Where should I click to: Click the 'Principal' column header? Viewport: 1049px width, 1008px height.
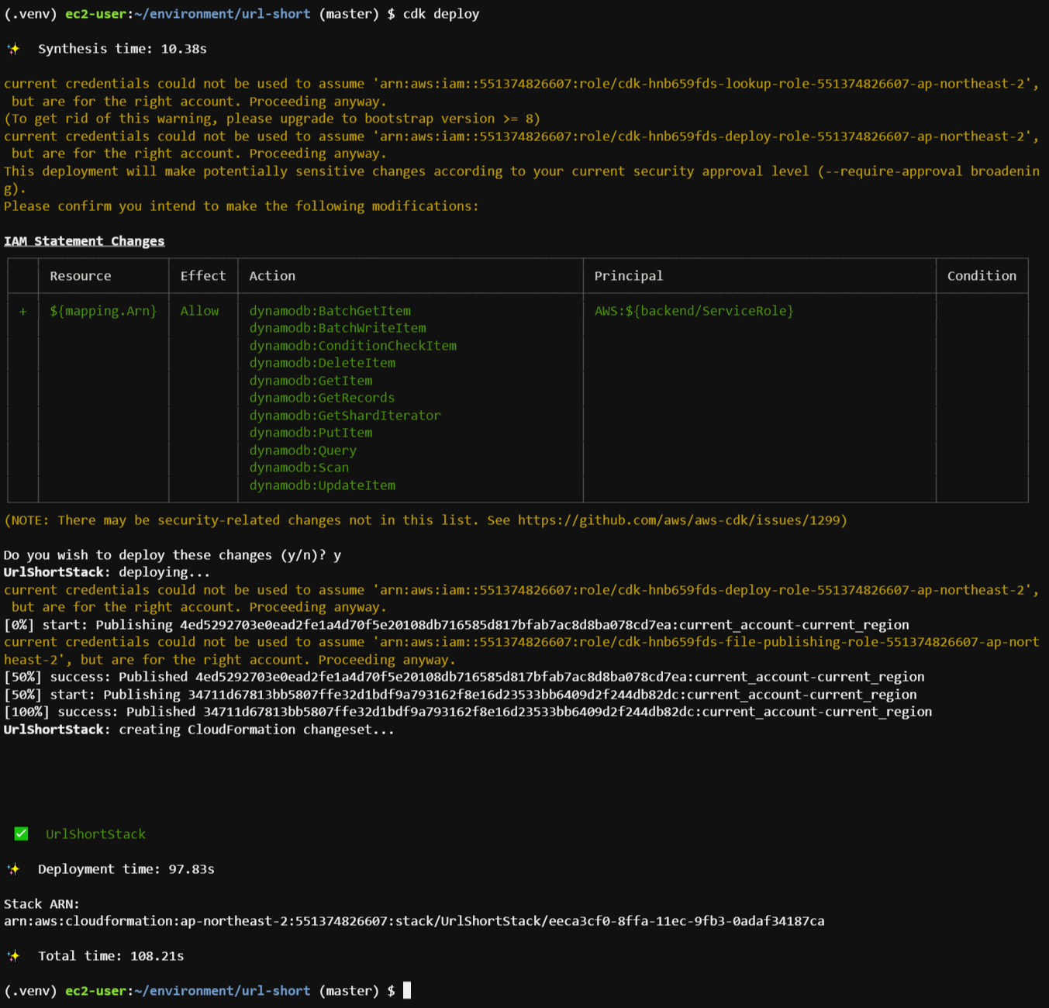point(629,276)
